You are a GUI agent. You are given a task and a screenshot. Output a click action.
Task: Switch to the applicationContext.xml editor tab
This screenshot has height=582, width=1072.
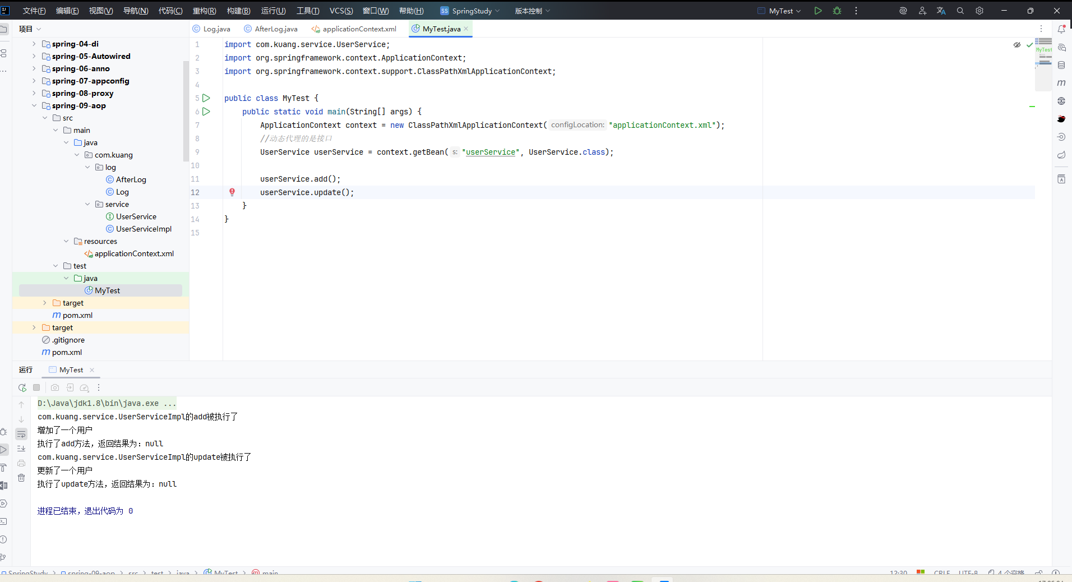[354, 29]
